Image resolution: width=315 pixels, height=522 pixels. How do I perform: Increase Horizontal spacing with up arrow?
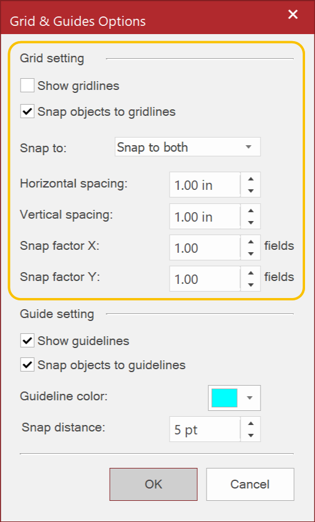click(x=251, y=179)
